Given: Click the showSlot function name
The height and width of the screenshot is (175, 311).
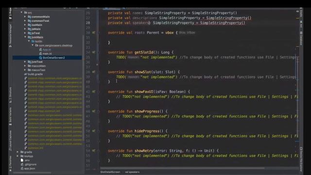Looking at the screenshot, I should pyautogui.click(x=143, y=72).
